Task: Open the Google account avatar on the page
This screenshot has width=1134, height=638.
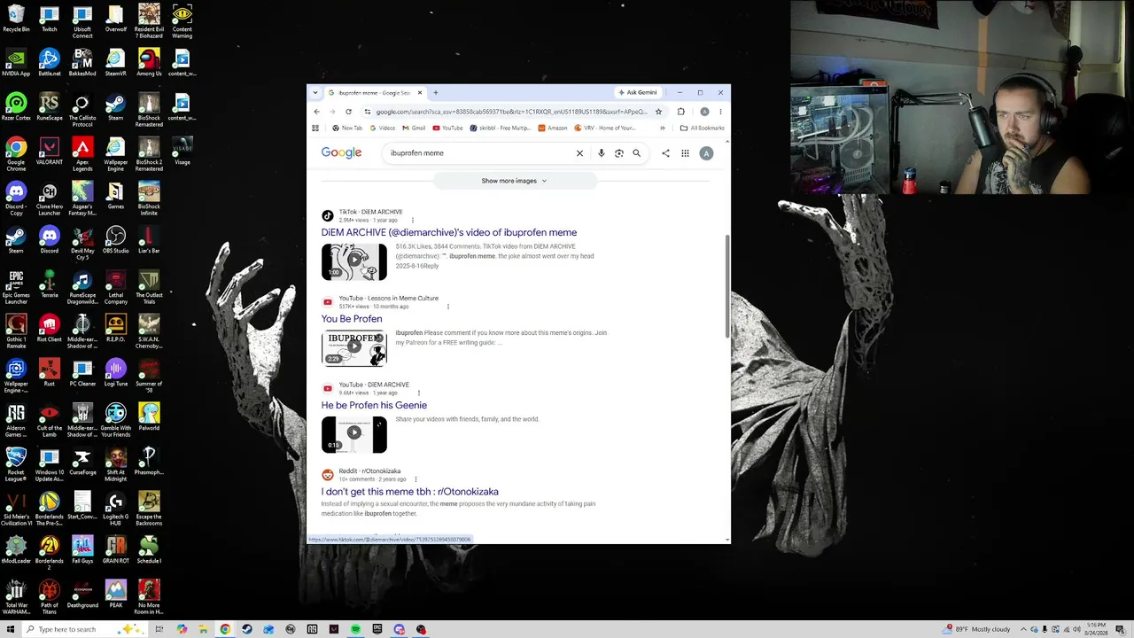Action: 706,153
